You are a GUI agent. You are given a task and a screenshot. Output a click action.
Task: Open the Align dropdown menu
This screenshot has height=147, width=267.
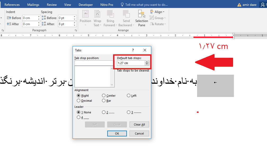tap(157, 12)
